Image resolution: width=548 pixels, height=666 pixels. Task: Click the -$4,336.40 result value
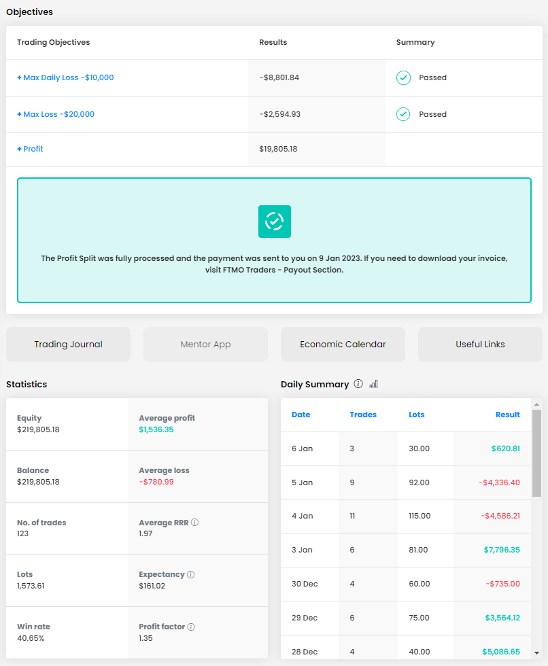(x=499, y=483)
